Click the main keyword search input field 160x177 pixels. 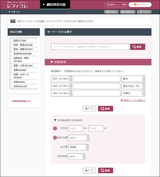pyautogui.click(x=90, y=47)
